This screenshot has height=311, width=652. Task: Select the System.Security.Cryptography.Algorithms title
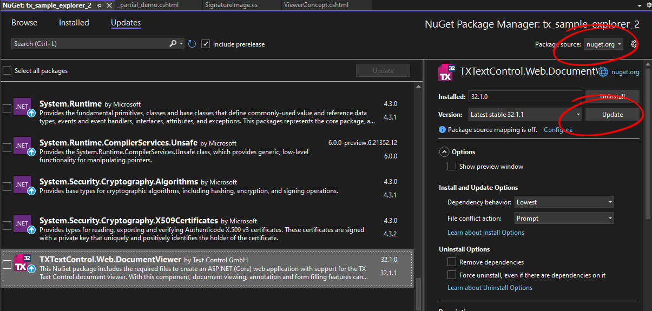(119, 182)
